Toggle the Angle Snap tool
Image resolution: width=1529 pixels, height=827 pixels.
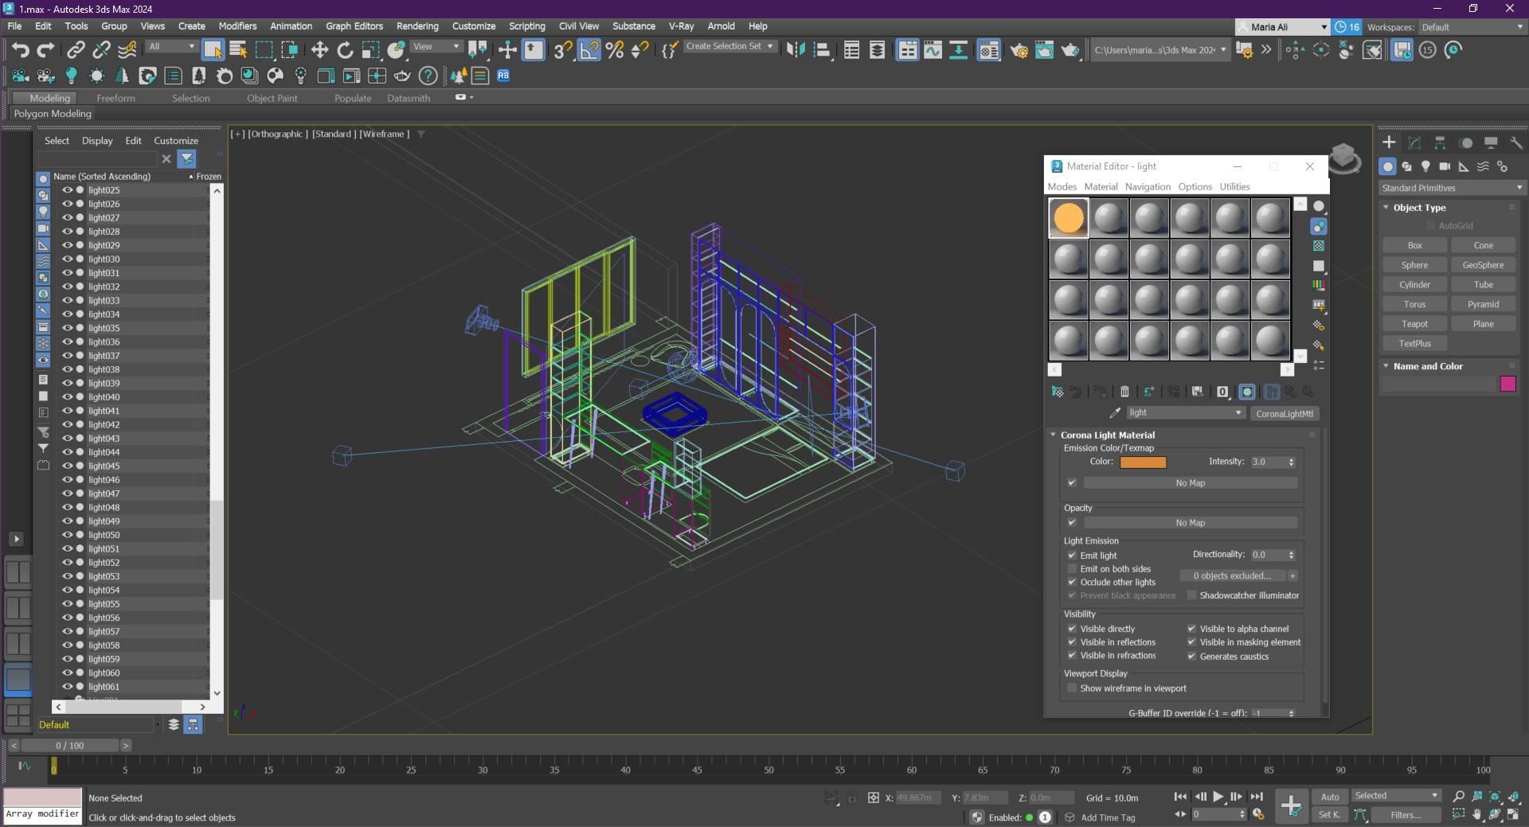click(589, 50)
